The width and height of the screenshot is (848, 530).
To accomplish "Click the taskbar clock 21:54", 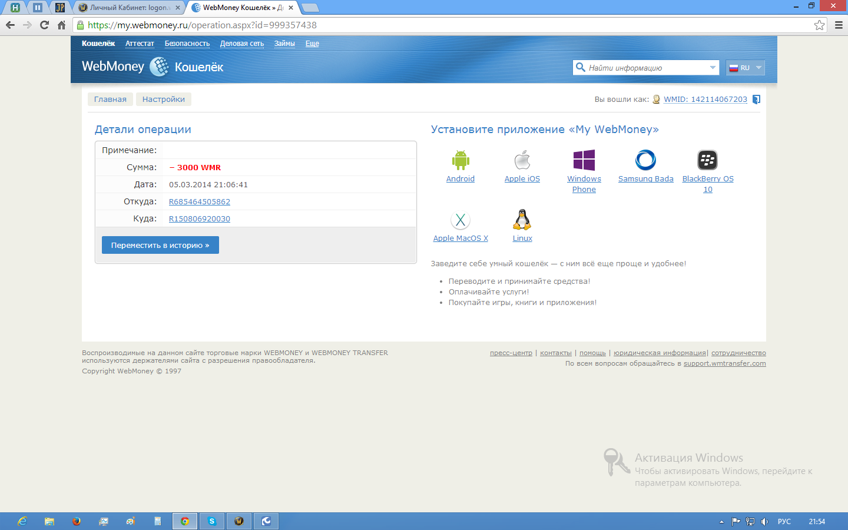I will pos(817,521).
